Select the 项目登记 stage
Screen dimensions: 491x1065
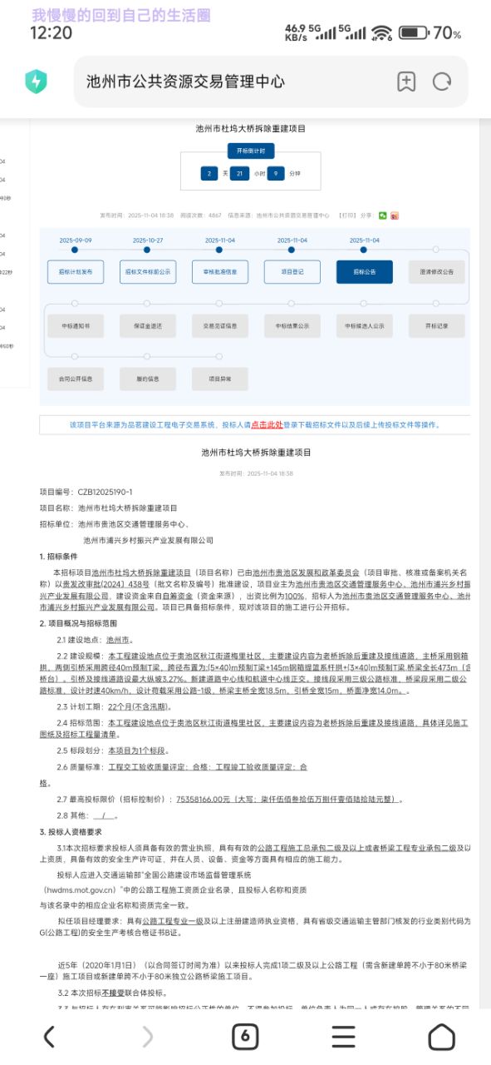click(292, 272)
